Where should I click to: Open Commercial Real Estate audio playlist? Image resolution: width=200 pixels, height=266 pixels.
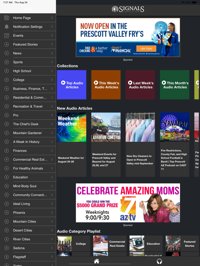[110, 244]
